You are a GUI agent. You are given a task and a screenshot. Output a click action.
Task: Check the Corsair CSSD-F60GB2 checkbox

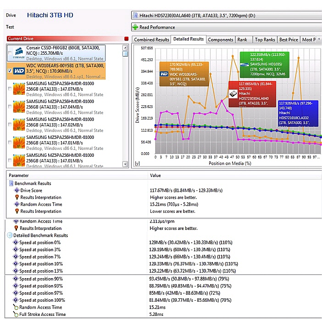click(10, 53)
